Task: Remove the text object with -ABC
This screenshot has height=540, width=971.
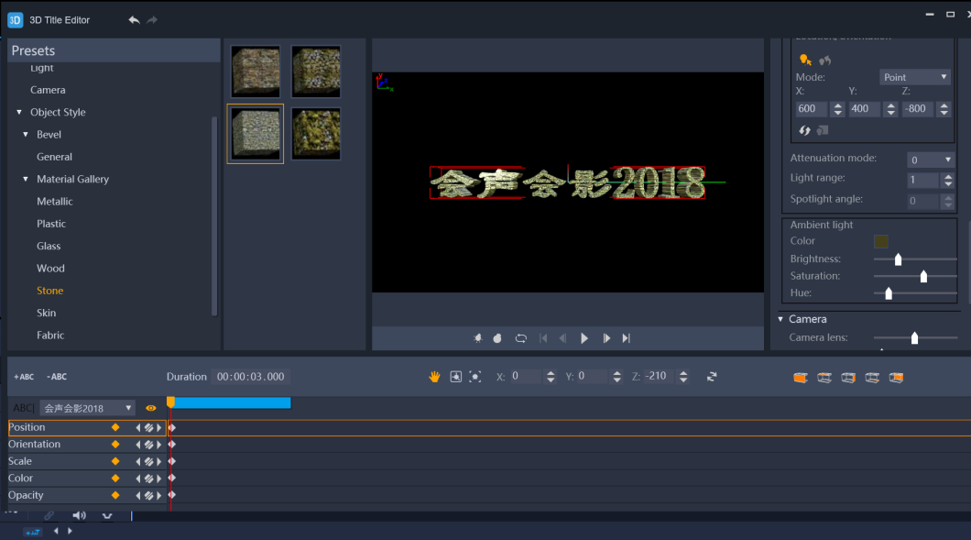Action: pyautogui.click(x=57, y=377)
